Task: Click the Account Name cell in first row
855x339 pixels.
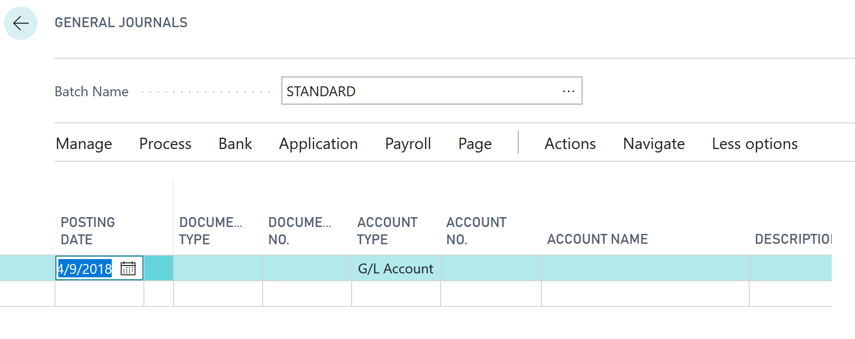Action: click(645, 268)
